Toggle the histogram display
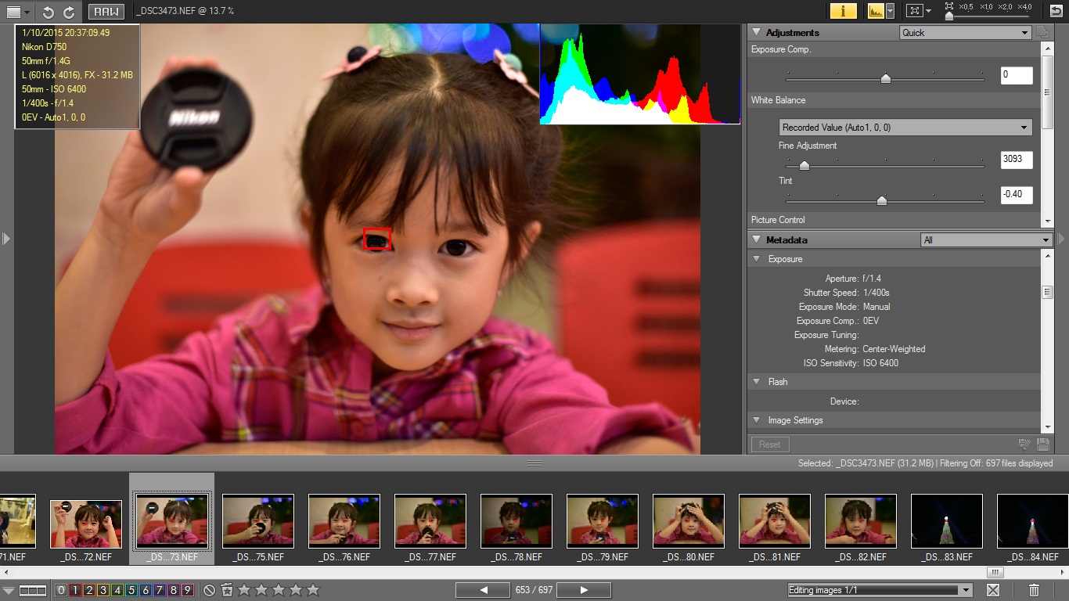The width and height of the screenshot is (1069, 601). coord(875,11)
